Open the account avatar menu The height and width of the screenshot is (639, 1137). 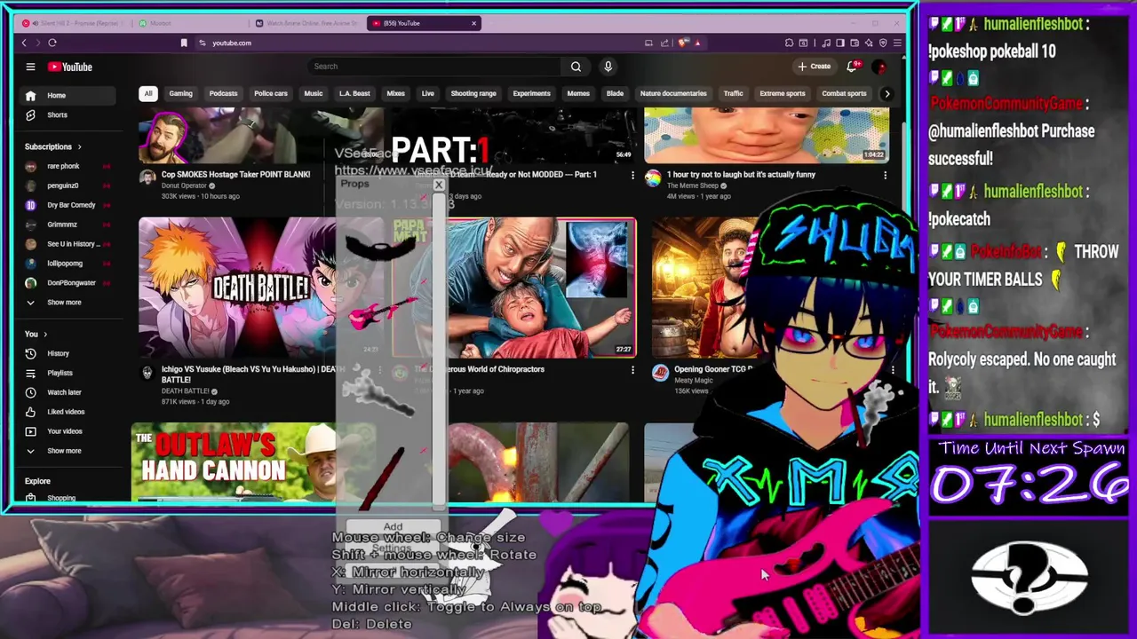(x=879, y=67)
